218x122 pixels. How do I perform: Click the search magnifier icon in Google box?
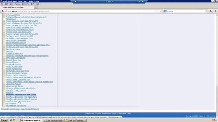click(206, 11)
